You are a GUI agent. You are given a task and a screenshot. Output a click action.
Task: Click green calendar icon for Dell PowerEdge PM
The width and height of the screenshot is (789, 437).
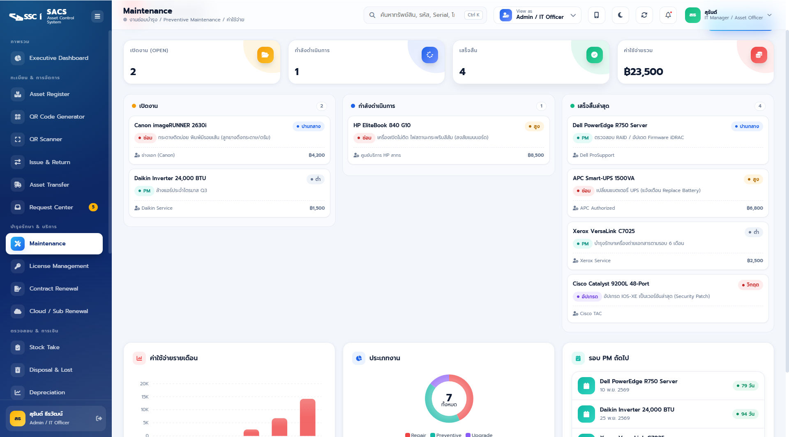pyautogui.click(x=586, y=386)
